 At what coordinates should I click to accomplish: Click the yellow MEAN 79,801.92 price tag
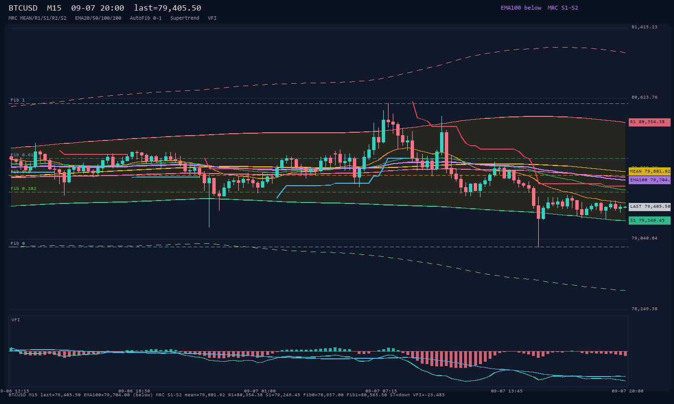(649, 171)
